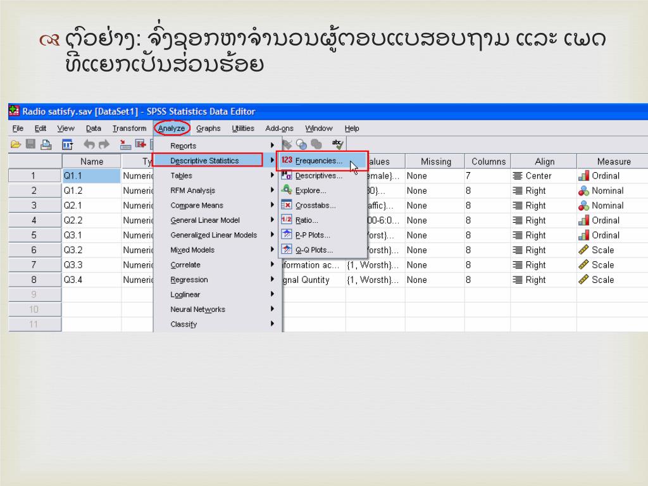Click the Ordinal measure icon for Q1.1

(583, 176)
